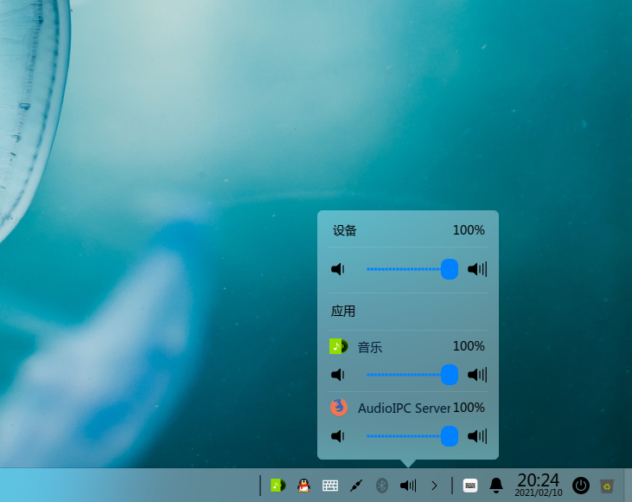The image size is (632, 502).
Task: Open notifications with the bell icon
Action: coord(496,486)
